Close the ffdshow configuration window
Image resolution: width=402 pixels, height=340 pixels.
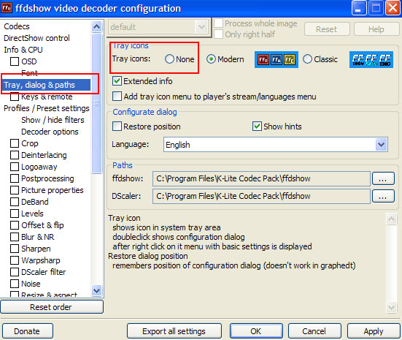(393, 8)
